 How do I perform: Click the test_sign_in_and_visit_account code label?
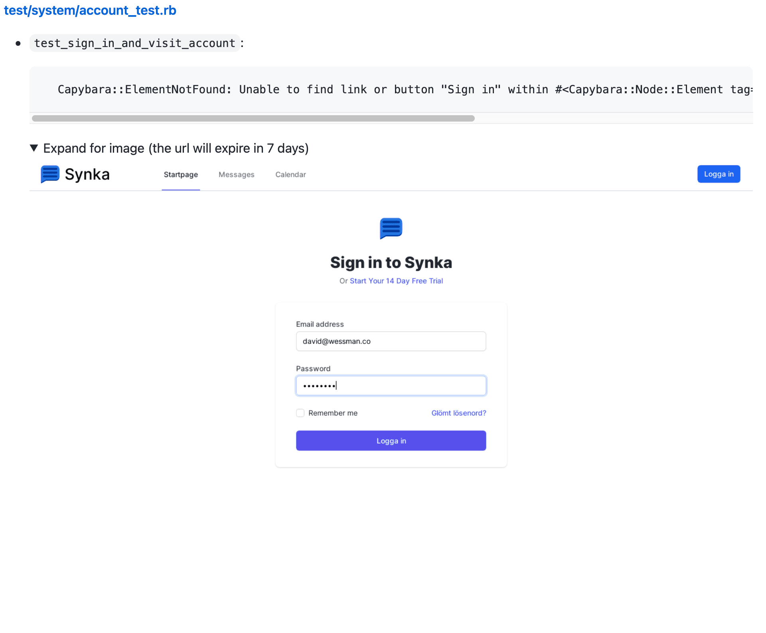pos(134,43)
